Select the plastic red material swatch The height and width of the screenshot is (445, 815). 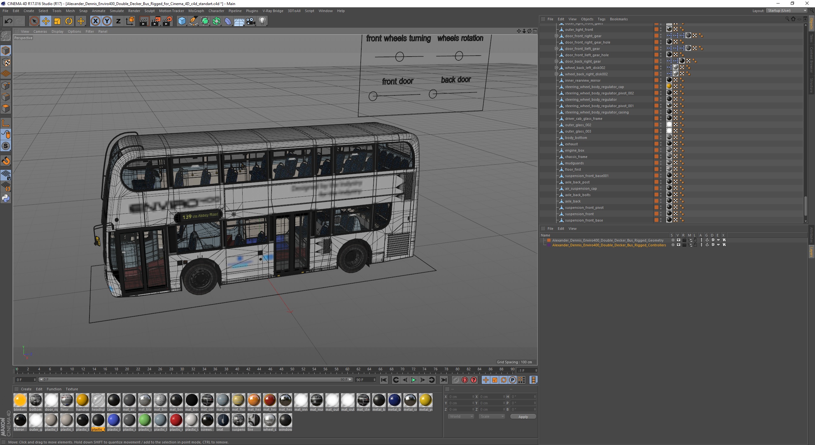176,422
